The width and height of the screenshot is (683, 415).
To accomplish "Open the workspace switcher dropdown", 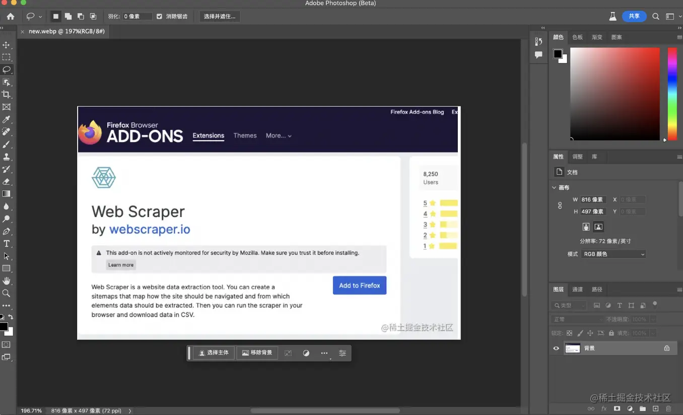I will [x=673, y=16].
